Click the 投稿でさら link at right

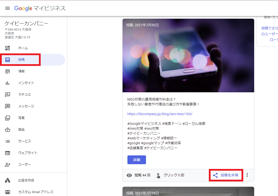[x=270, y=28]
